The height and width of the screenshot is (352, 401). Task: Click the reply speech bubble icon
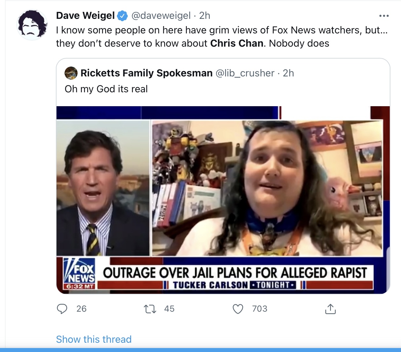click(62, 309)
